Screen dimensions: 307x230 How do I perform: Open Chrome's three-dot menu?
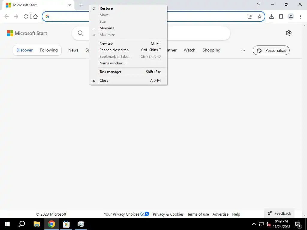300,17
